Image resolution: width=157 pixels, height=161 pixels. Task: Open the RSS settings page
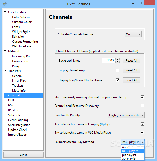(x=11, y=105)
